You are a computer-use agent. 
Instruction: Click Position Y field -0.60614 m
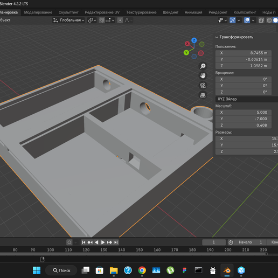[x=244, y=59]
